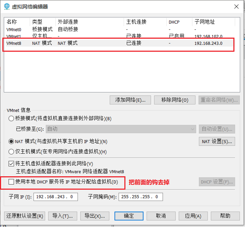The width and height of the screenshot is (245, 227).
Task: Select the VMnet8 NAT mode row
Action: tap(120, 43)
